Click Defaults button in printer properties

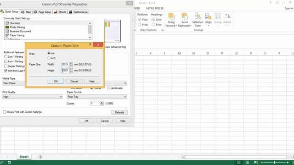click(119, 112)
